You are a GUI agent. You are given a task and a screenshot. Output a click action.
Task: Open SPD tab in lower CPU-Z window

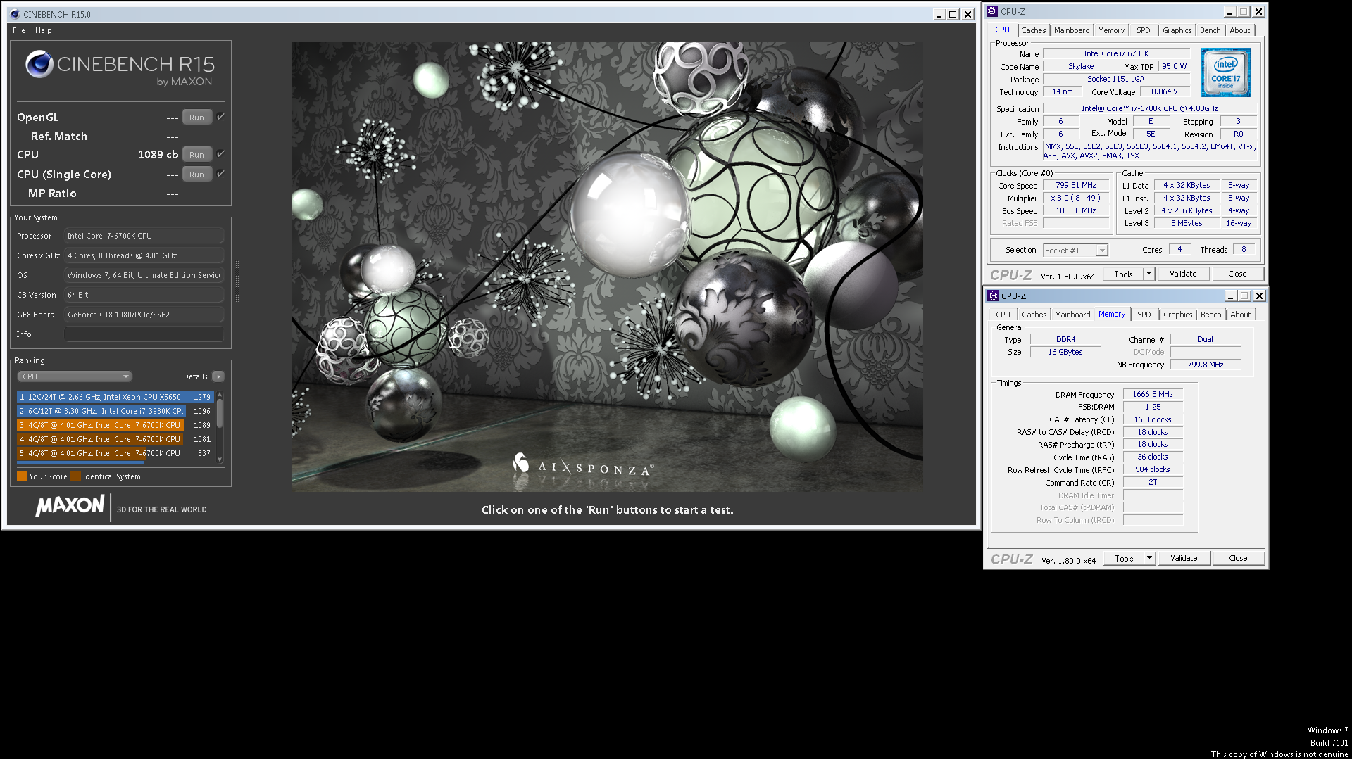pos(1144,315)
